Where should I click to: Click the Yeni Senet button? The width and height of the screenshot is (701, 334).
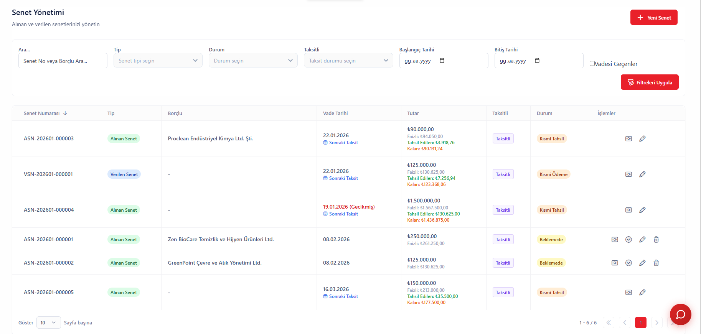click(653, 18)
